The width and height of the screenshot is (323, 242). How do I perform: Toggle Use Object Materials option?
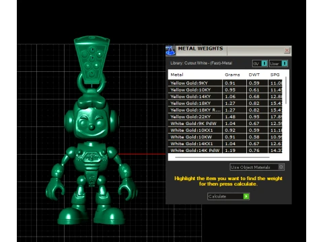coord(257,167)
